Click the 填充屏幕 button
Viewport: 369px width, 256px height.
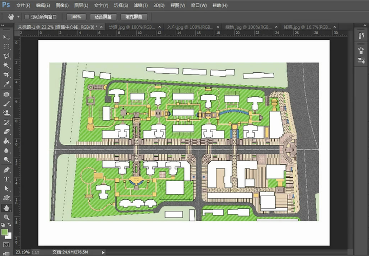(134, 17)
